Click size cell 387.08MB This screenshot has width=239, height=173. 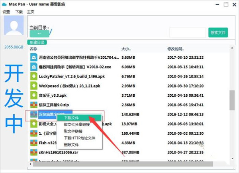[x=130, y=152]
